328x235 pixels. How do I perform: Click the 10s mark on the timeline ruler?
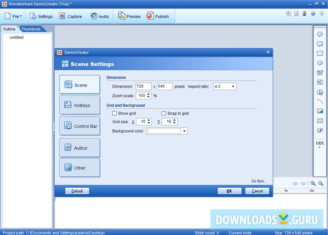pyautogui.click(x=312, y=191)
